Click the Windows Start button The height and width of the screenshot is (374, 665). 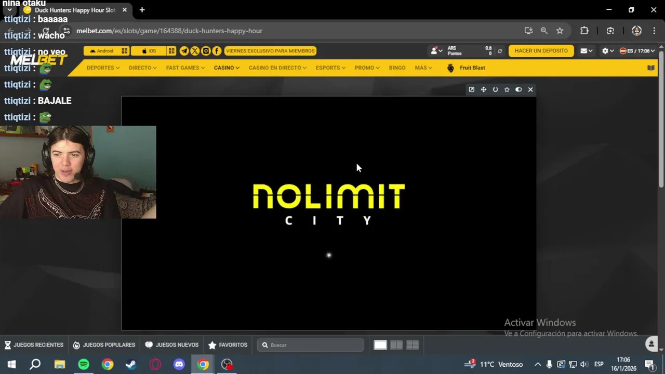click(11, 364)
